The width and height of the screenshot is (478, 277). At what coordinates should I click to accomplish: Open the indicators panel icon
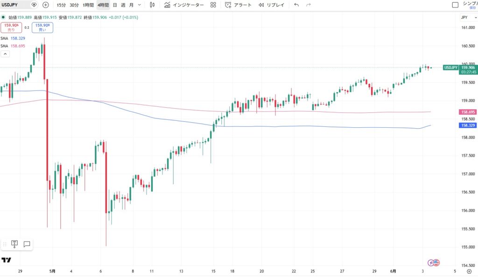167,5
